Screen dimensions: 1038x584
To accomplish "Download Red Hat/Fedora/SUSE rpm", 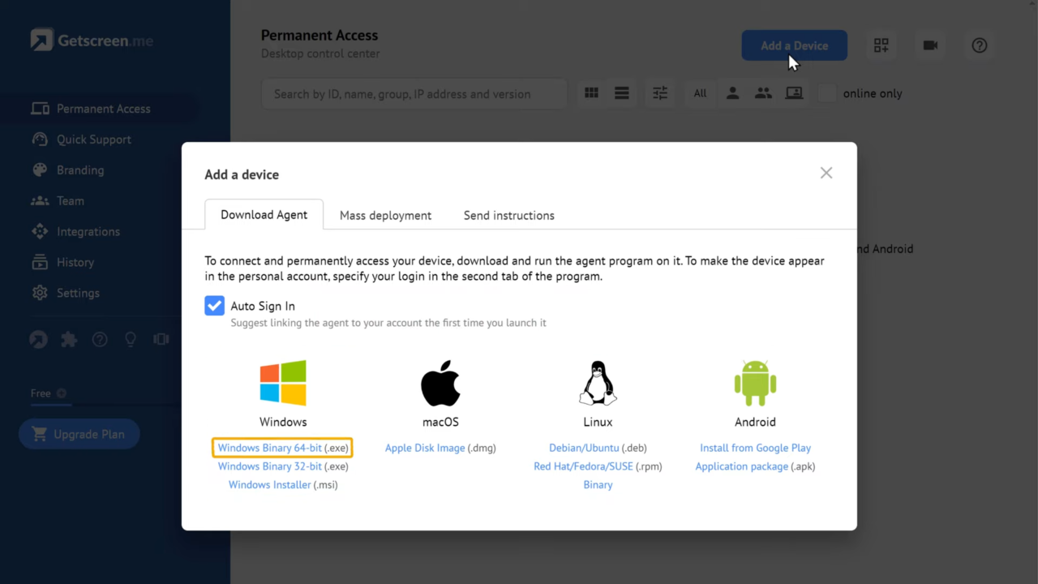I will (x=598, y=466).
